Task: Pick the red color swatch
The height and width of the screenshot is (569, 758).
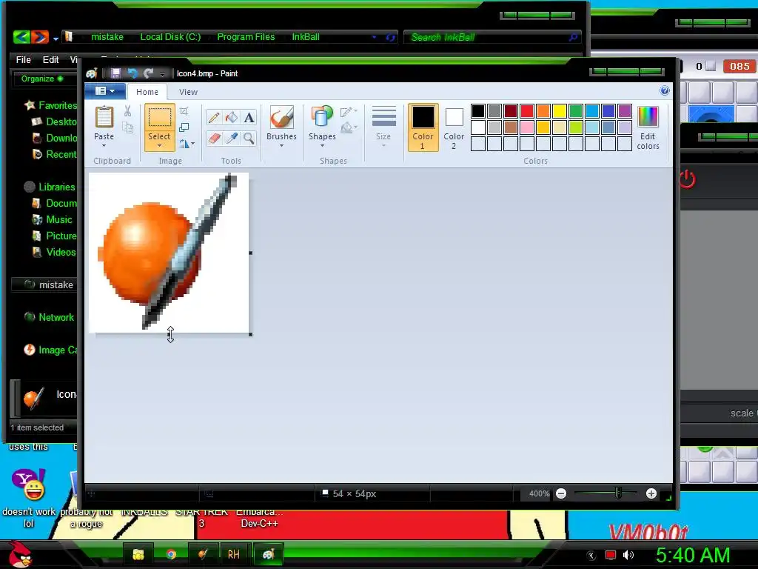Action: (527, 111)
